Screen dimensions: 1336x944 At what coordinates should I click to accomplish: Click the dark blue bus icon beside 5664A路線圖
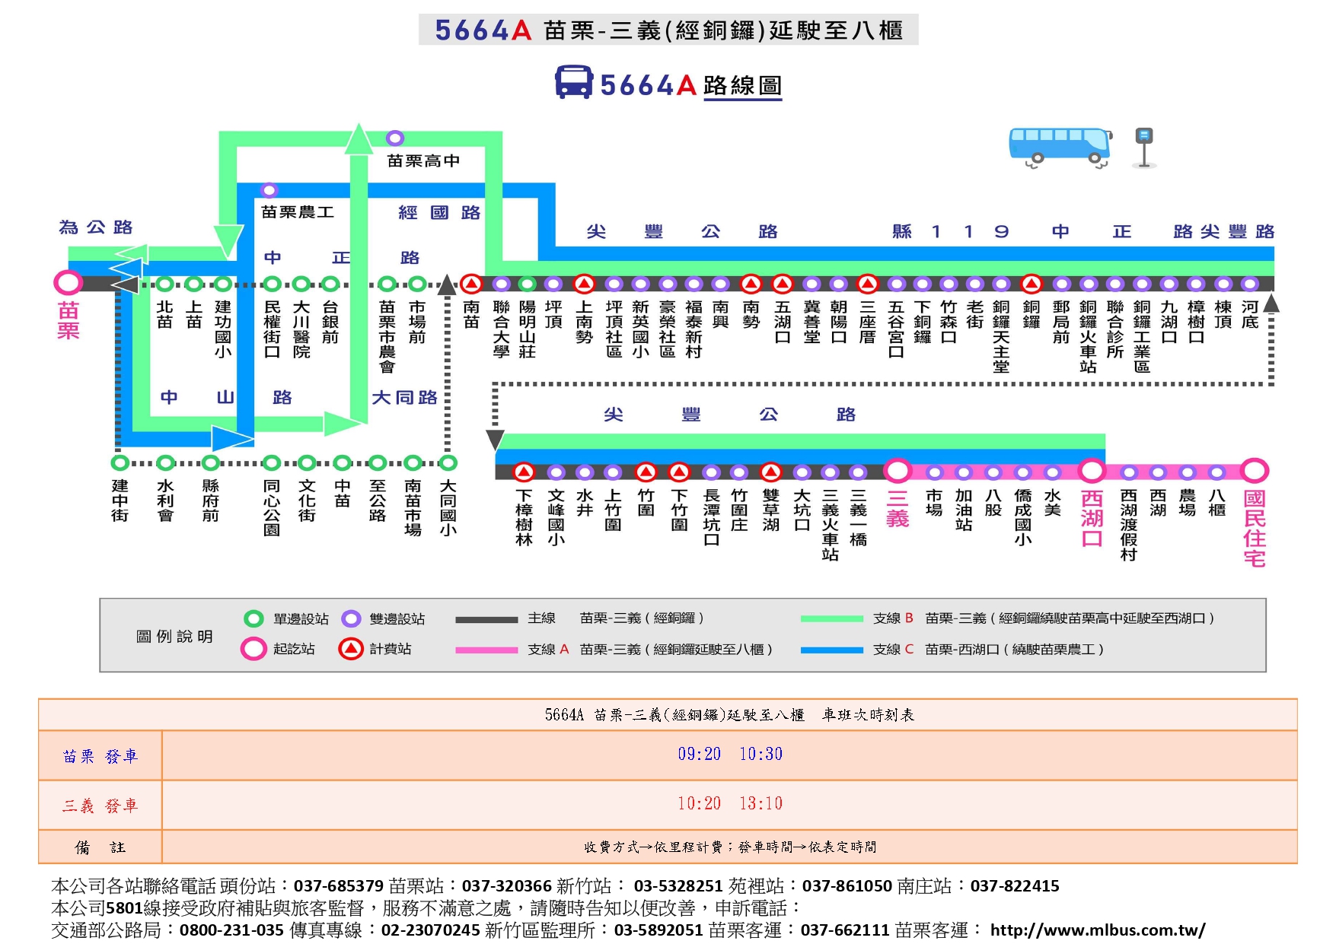573,83
